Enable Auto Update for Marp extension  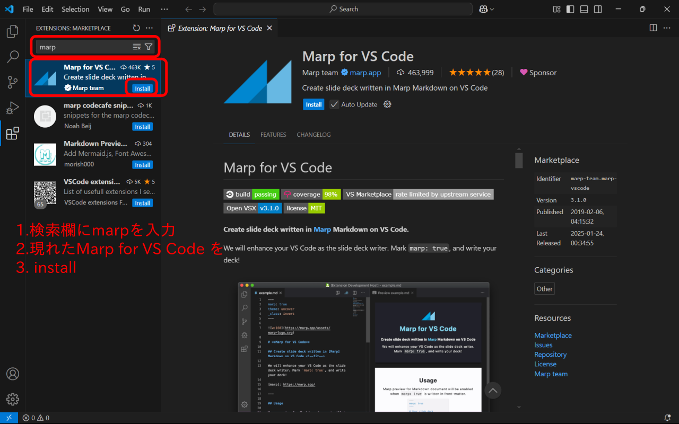[x=334, y=104]
